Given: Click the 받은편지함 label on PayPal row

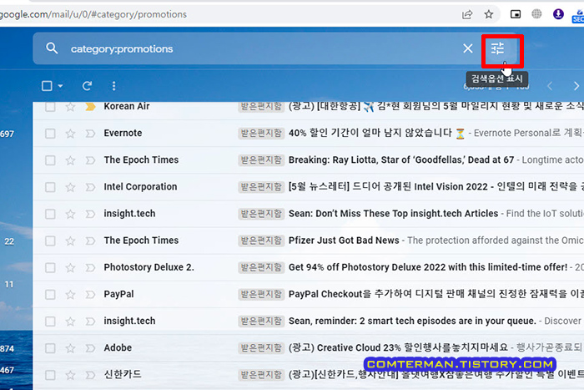Looking at the screenshot, I should pos(261,295).
